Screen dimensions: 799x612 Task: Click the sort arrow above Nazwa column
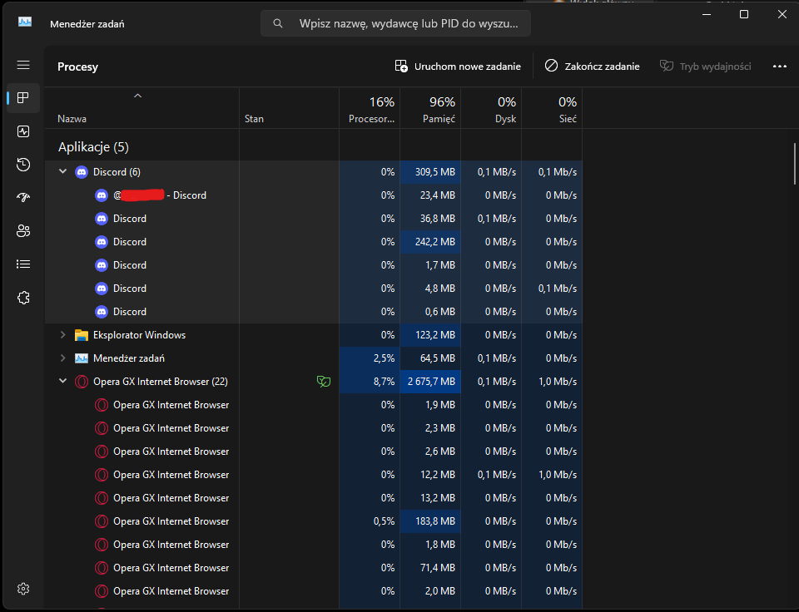[x=137, y=96]
